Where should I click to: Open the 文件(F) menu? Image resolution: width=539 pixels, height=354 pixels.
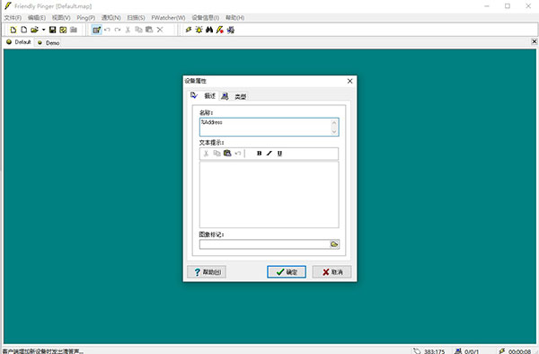(x=13, y=18)
